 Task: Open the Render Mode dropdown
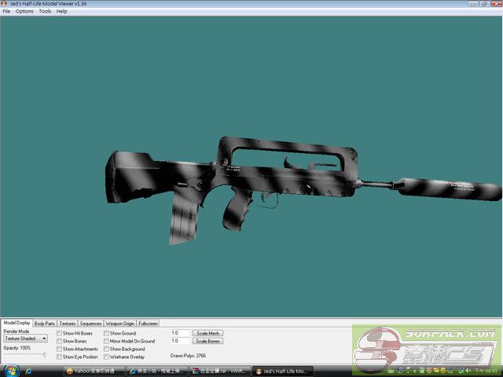25,339
